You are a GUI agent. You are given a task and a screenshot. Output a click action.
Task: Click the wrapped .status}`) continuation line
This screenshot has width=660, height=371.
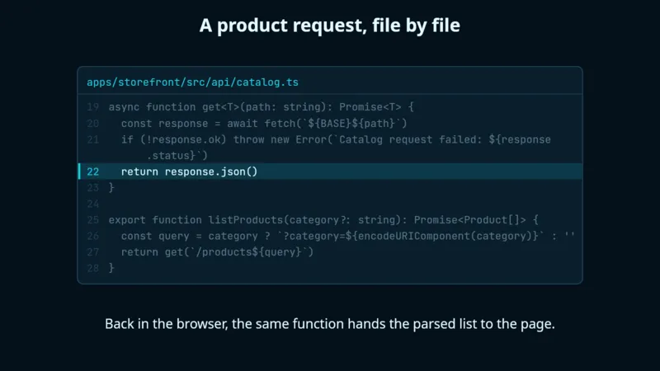177,156
